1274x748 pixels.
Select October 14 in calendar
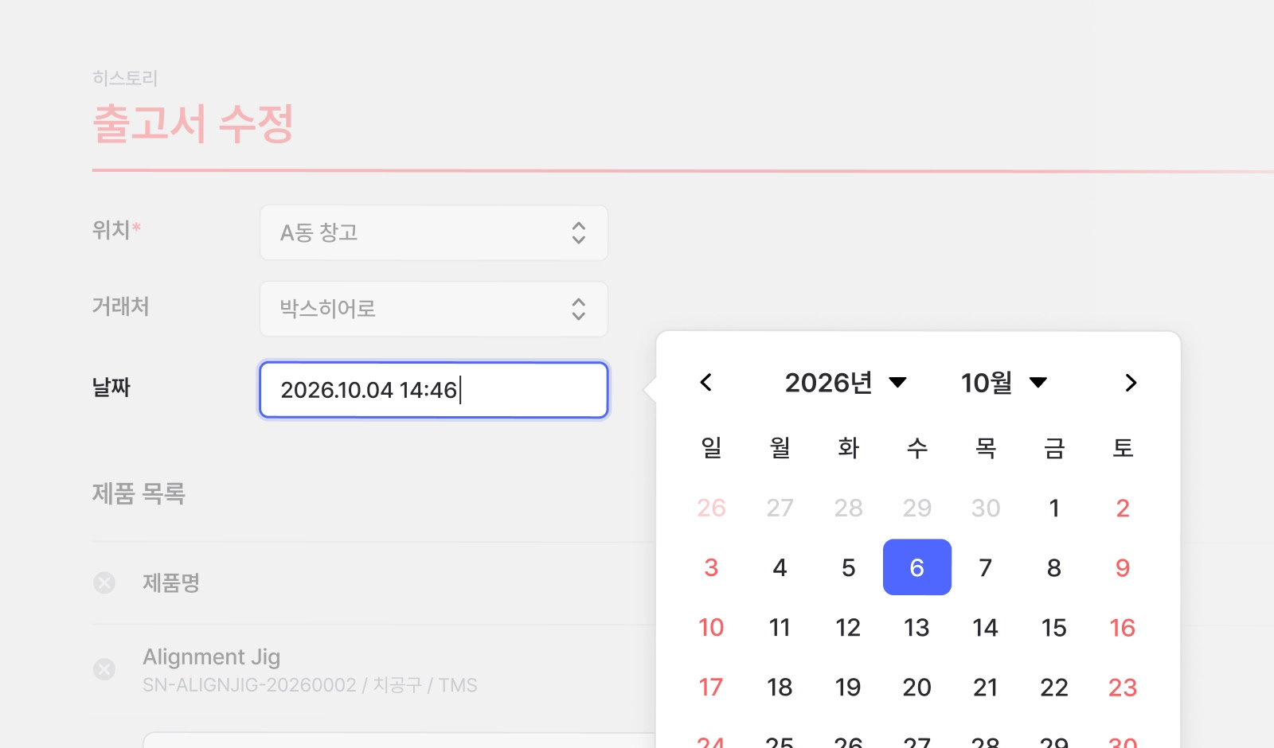tap(986, 628)
